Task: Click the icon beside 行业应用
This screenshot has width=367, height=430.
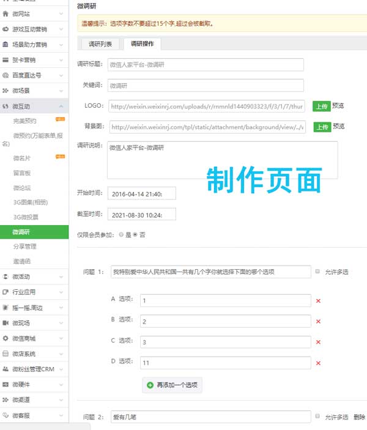Action: 6,292
